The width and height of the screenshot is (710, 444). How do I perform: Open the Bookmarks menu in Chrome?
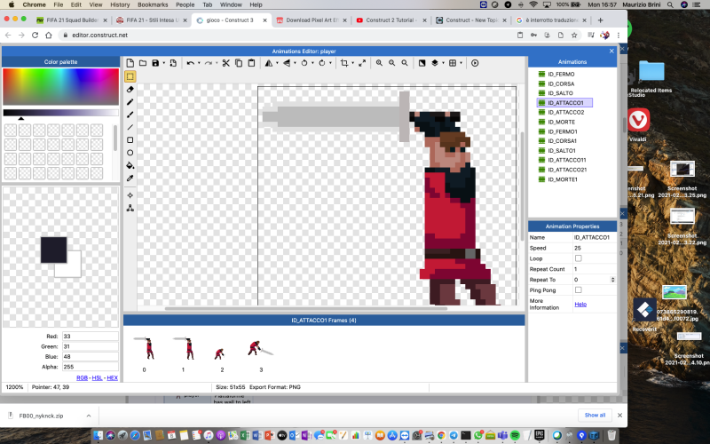coord(153,4)
